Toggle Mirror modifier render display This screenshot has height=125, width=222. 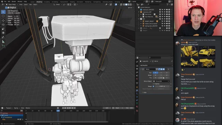click(163, 69)
